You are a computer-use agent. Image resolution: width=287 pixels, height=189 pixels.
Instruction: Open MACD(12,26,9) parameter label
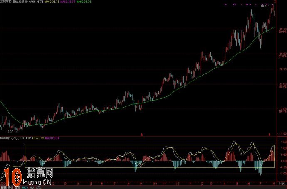[x=7, y=137]
